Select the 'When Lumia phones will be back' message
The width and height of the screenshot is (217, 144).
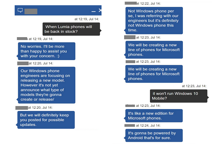[71, 29]
